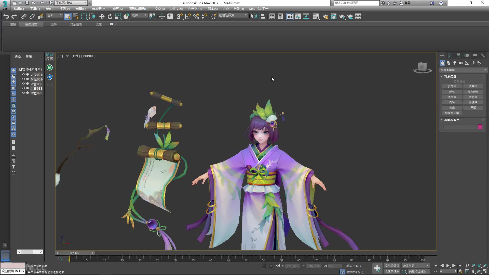Open the reference coordinate system dropdown 视图

139,15
